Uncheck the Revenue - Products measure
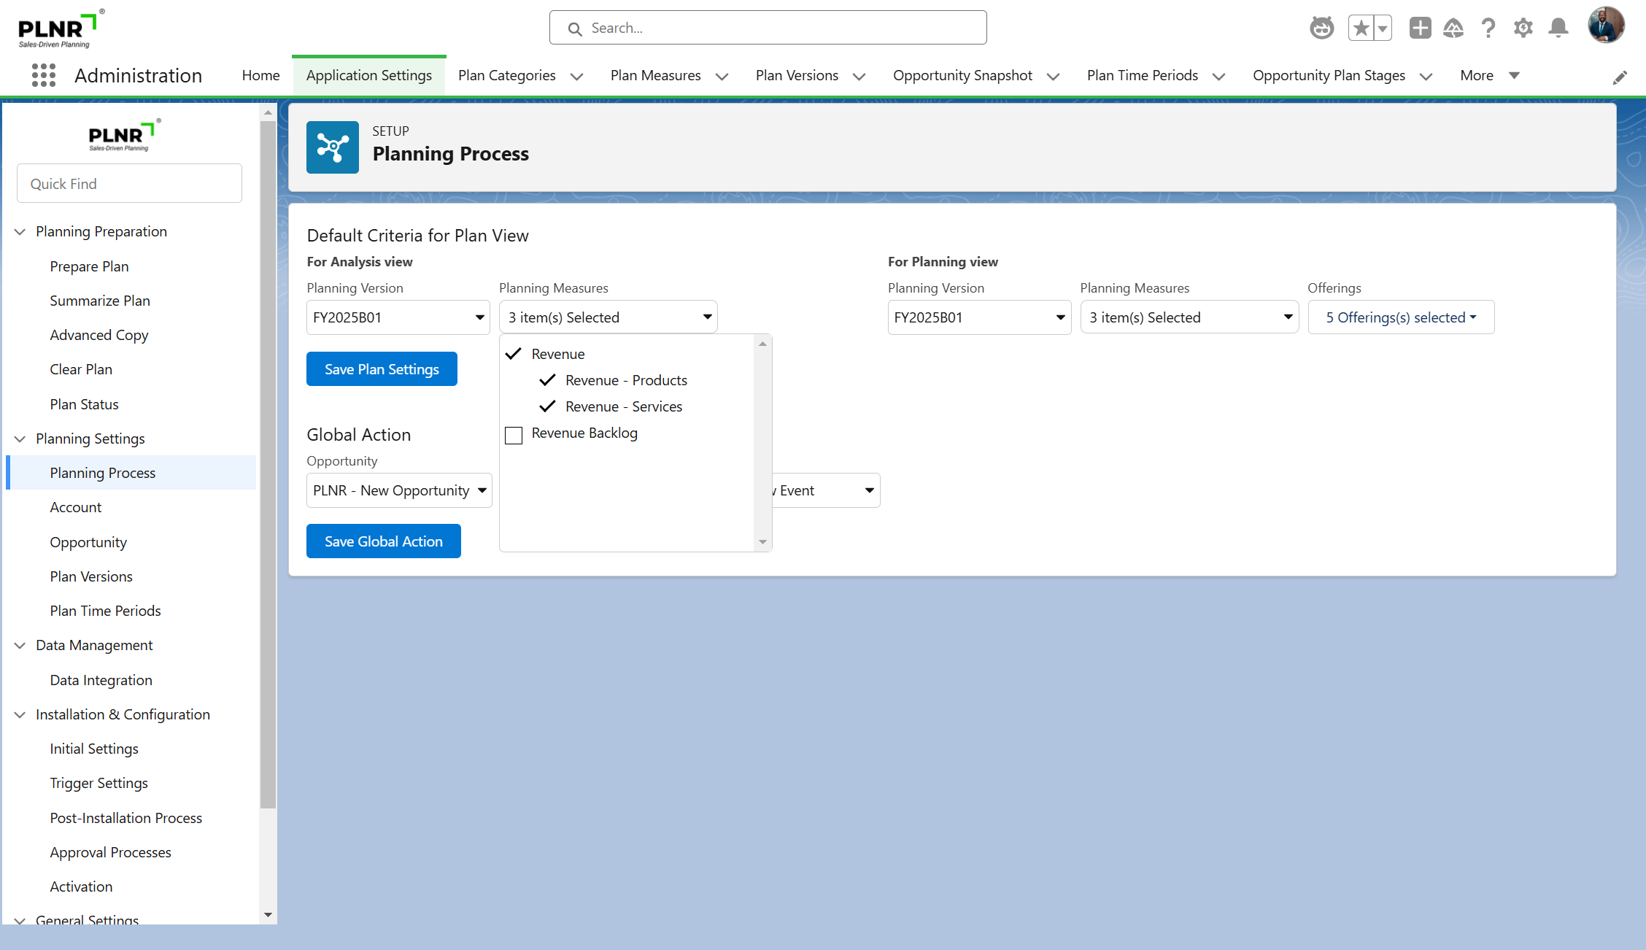Screen dimensions: 1646x950 [x=547, y=380]
